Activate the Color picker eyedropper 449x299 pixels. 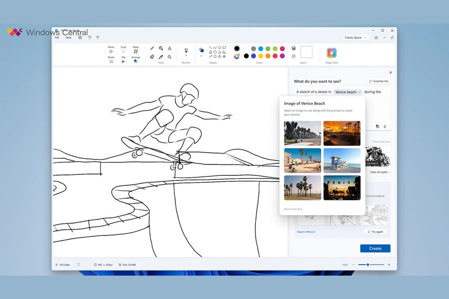coord(161,57)
